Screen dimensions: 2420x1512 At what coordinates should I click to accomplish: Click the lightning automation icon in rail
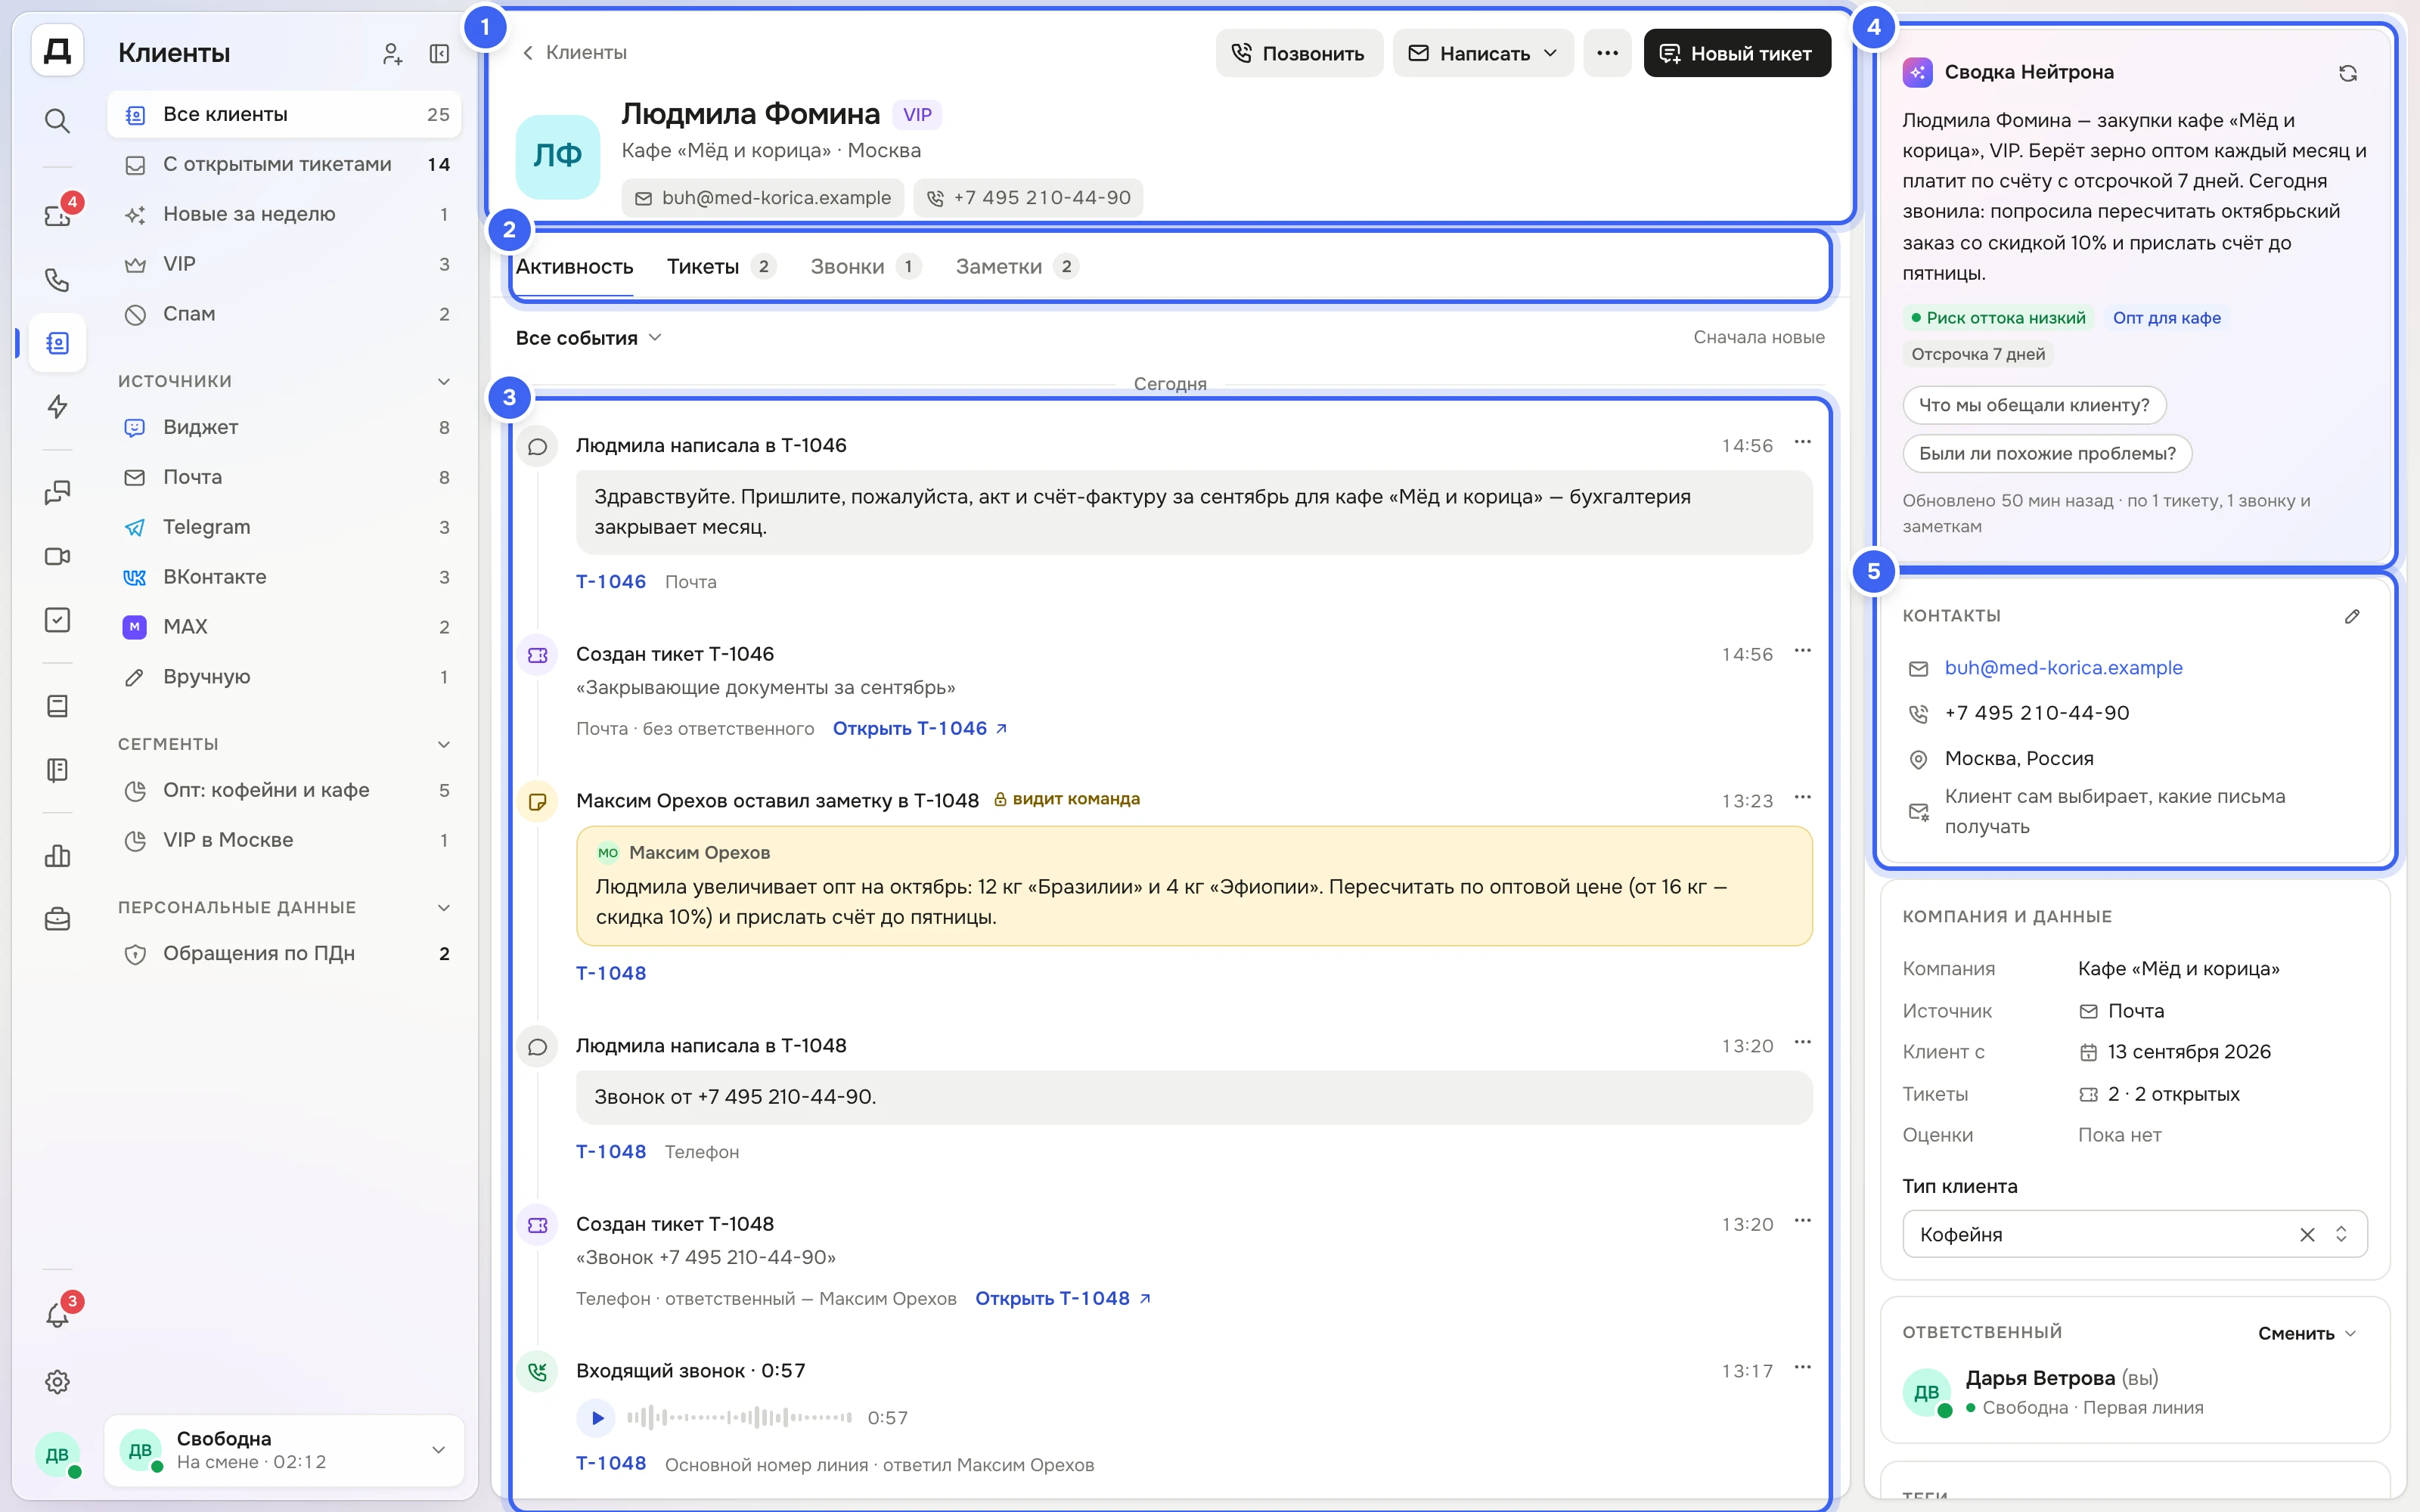[x=57, y=406]
